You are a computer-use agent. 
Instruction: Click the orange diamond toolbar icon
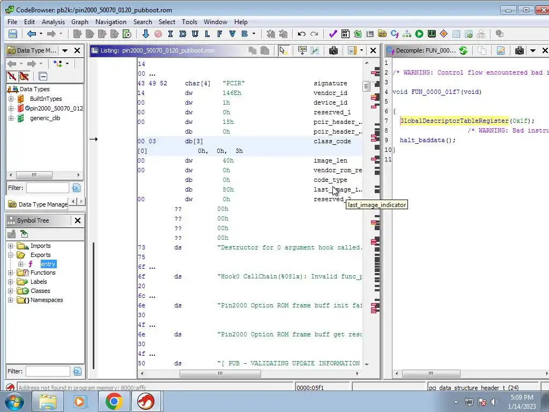443,34
